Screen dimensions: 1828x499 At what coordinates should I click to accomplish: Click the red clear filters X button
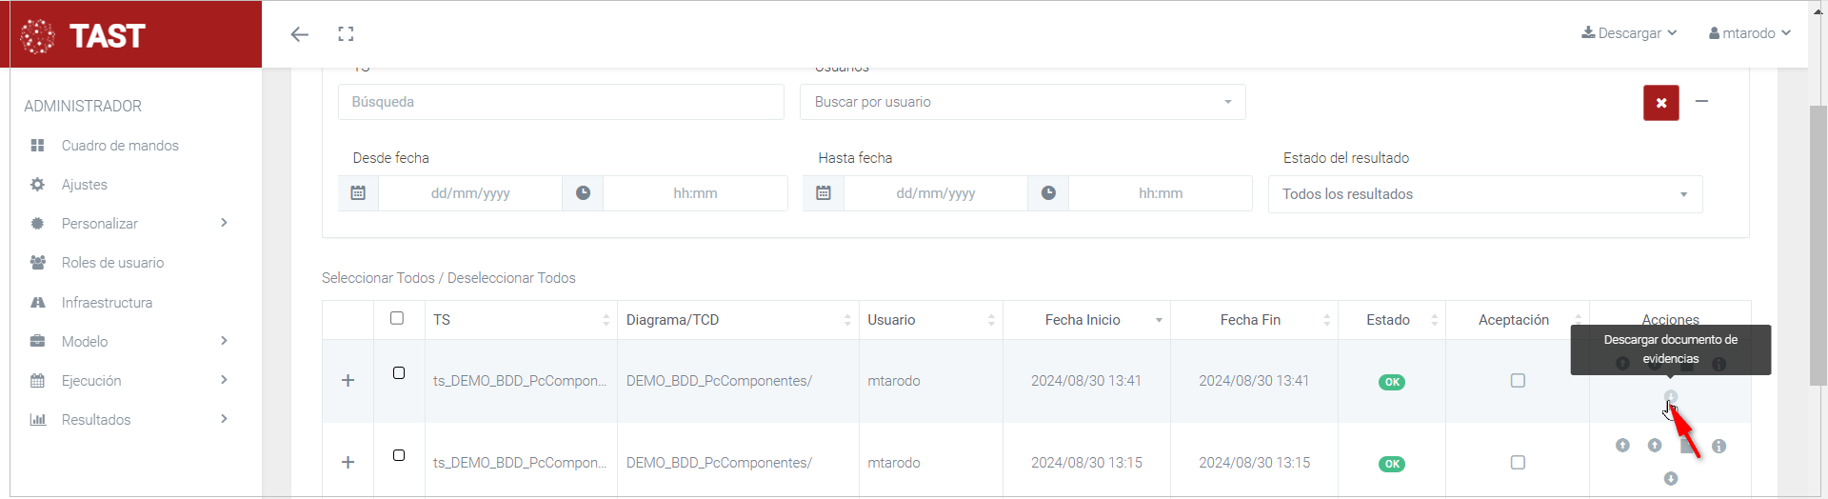point(1660,103)
